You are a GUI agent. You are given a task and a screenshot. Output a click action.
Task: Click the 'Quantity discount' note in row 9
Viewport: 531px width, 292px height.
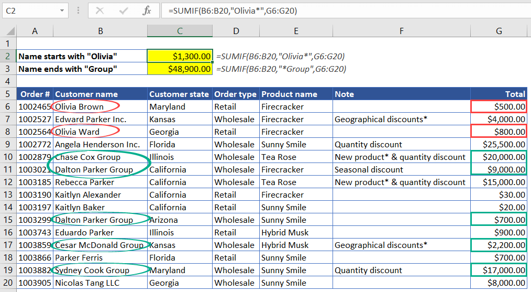coord(402,145)
